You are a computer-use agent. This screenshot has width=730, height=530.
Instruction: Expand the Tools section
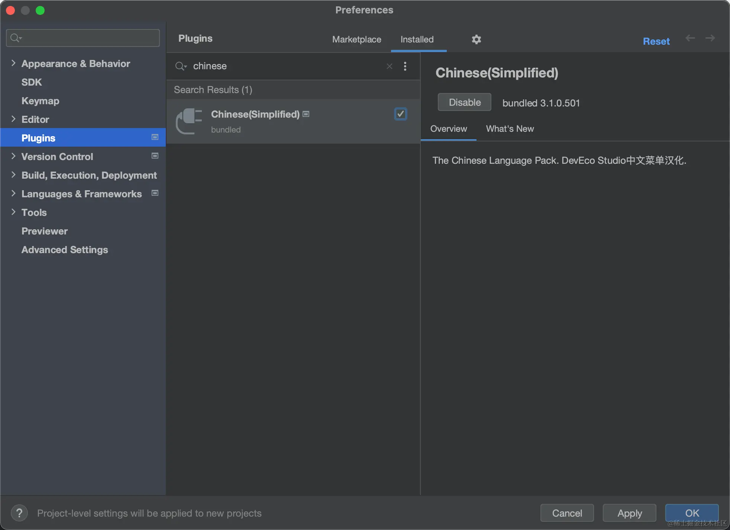[13, 212]
